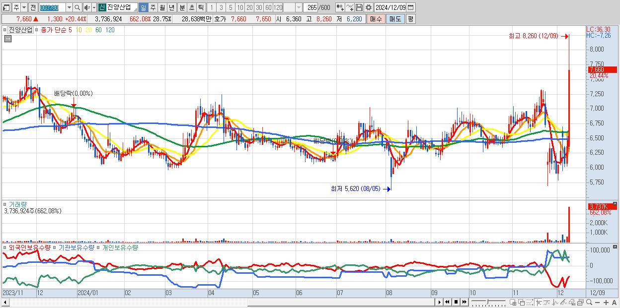The height and width of the screenshot is (308, 620).
Task: Click the stock code input 003780
Action: (52, 7)
